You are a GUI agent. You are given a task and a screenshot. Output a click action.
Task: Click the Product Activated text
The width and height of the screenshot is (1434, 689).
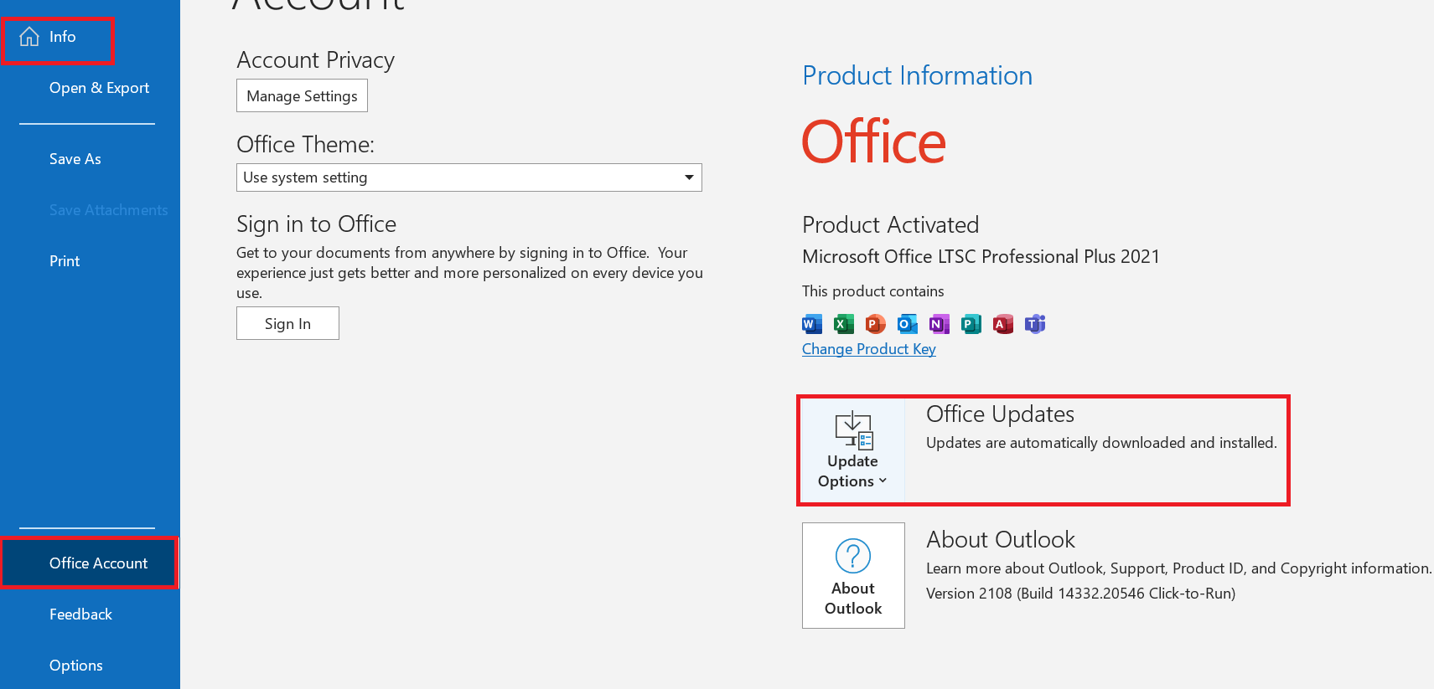click(x=890, y=225)
